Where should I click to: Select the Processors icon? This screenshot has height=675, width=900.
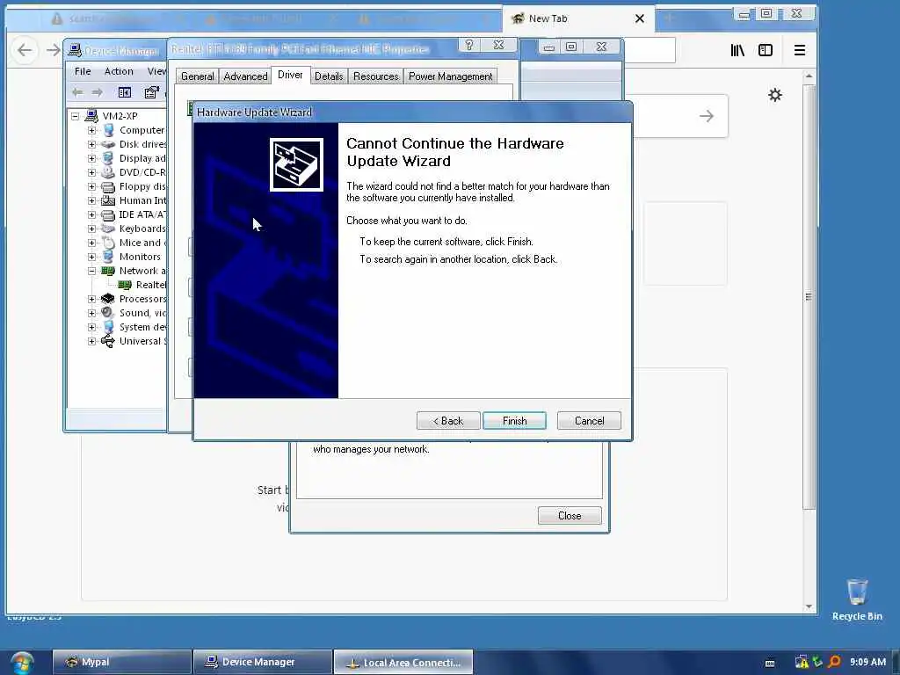coord(108,299)
